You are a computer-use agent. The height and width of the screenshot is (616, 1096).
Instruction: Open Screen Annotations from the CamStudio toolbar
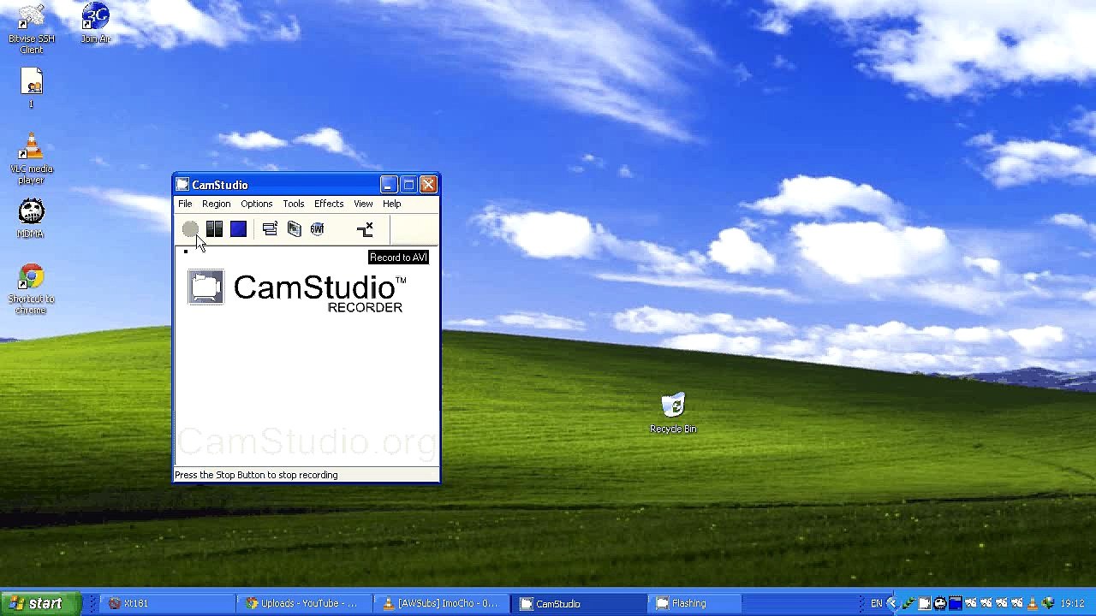[x=294, y=229]
